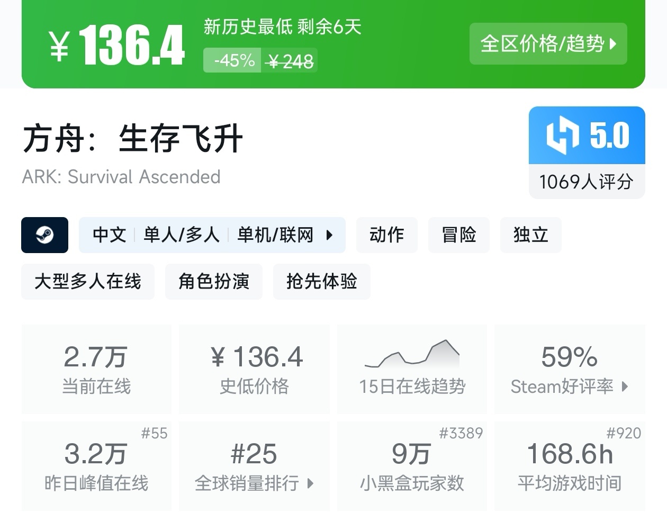Image resolution: width=667 pixels, height=521 pixels.
Task: Tap the -45% discount badge
Action: 232,60
